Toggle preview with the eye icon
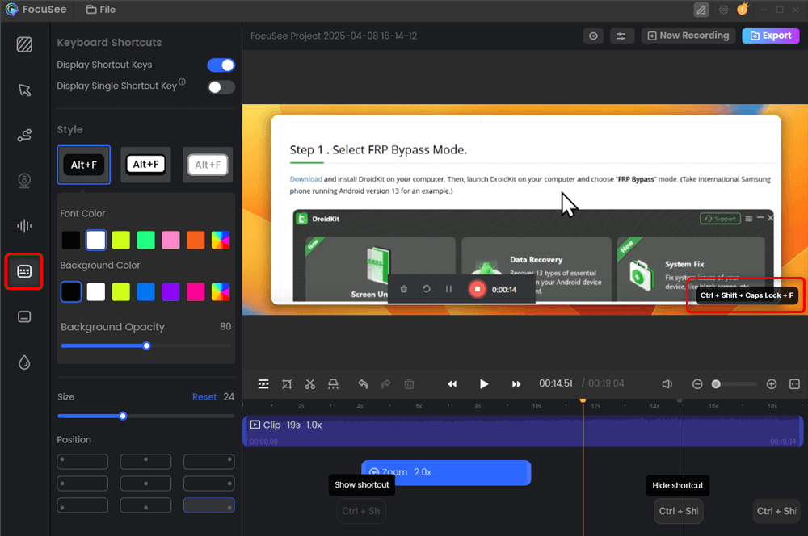Viewport: 808px width, 536px height. 594,36
